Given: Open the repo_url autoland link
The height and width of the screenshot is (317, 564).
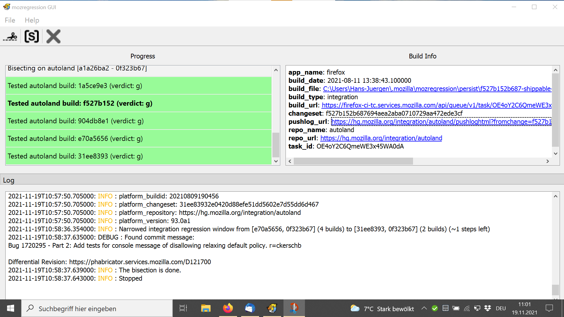Looking at the screenshot, I should pos(381,138).
